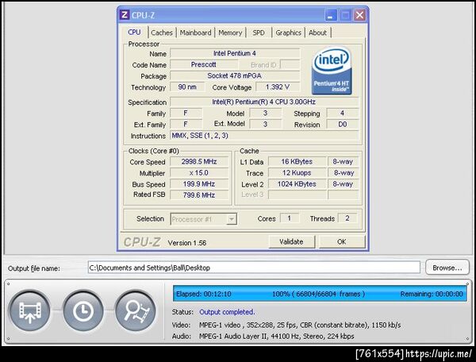Select the SPD tab
The width and height of the screenshot is (476, 362).
(x=259, y=33)
